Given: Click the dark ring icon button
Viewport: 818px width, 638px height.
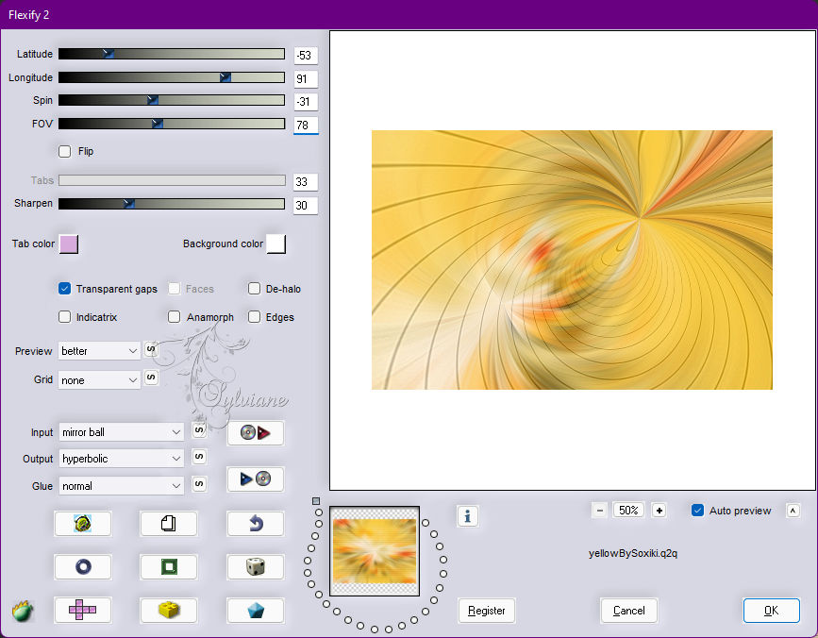Looking at the screenshot, I should tap(82, 566).
